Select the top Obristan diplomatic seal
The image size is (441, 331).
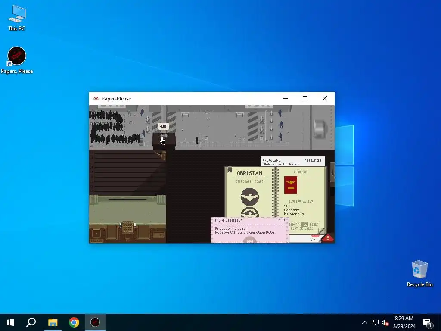249,197
